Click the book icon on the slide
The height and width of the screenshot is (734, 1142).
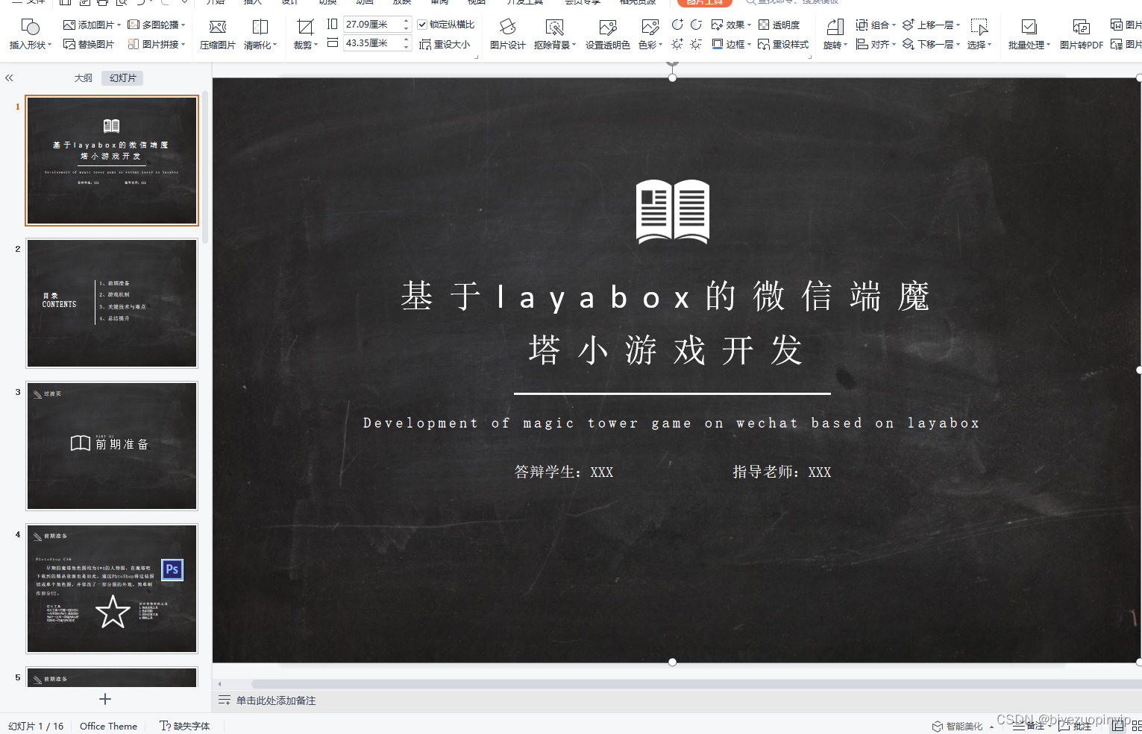pyautogui.click(x=673, y=212)
